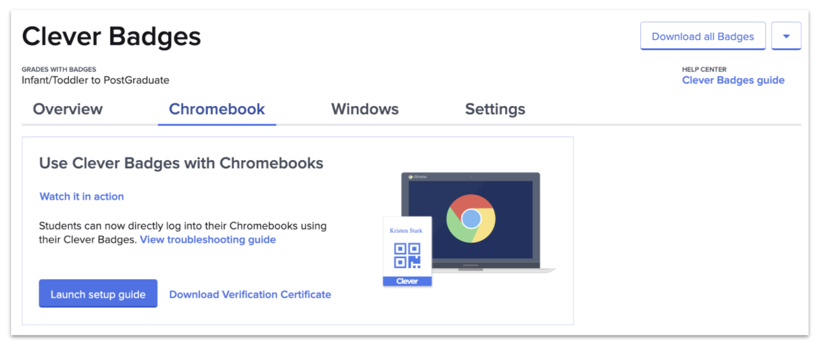The image size is (820, 347).
Task: Click the Chrome logo on the laptop screen
Action: click(471, 219)
